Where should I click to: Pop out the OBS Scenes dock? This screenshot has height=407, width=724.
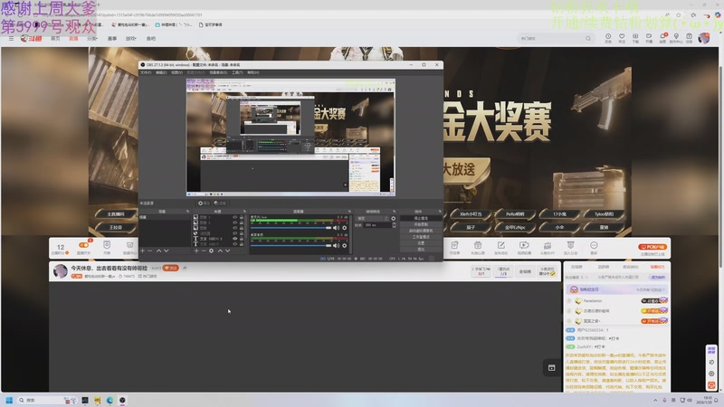187,212
